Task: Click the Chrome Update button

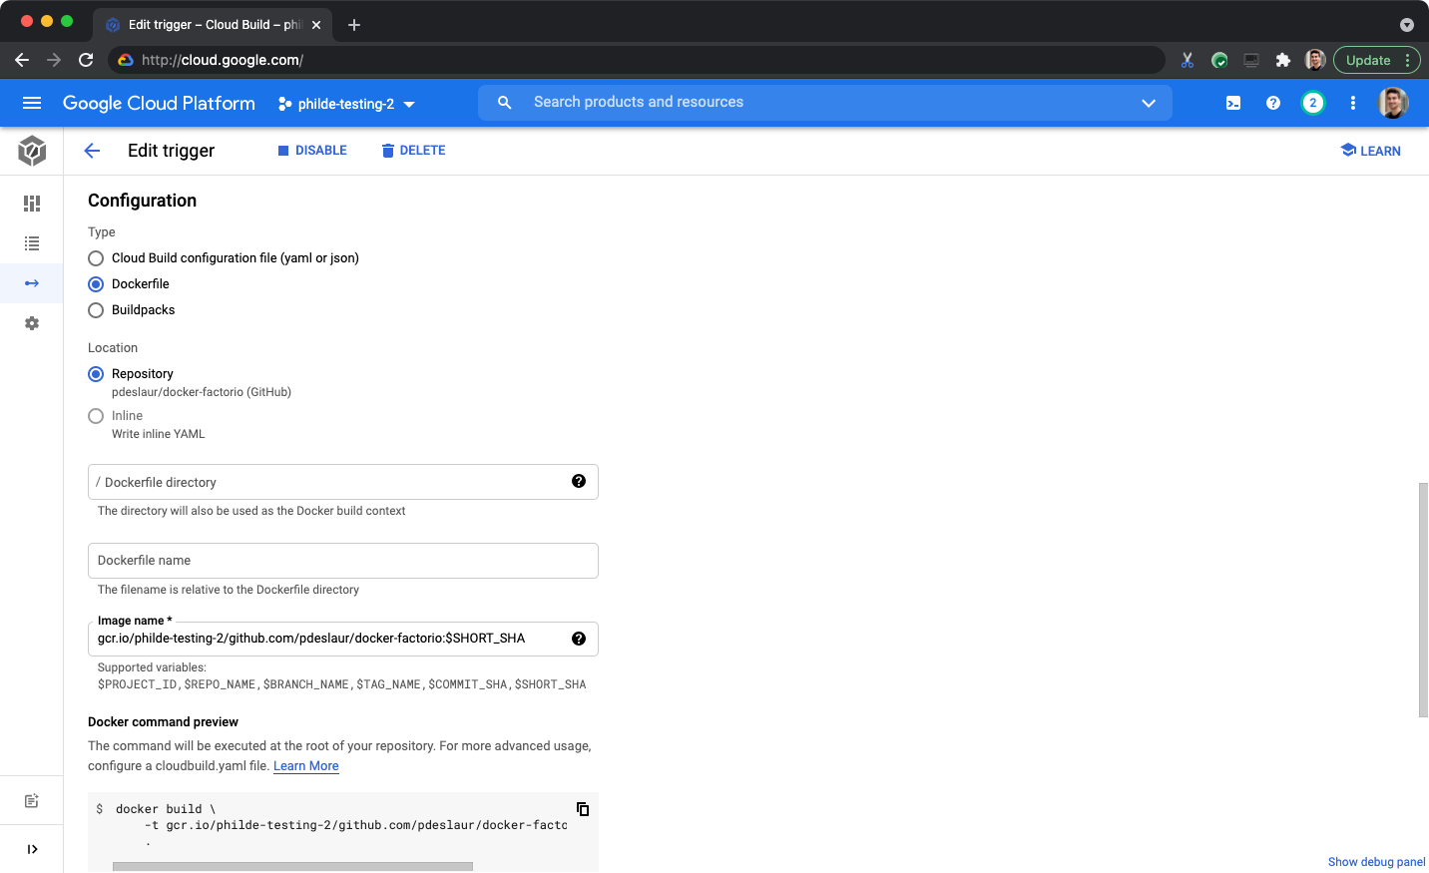Action: (x=1368, y=60)
